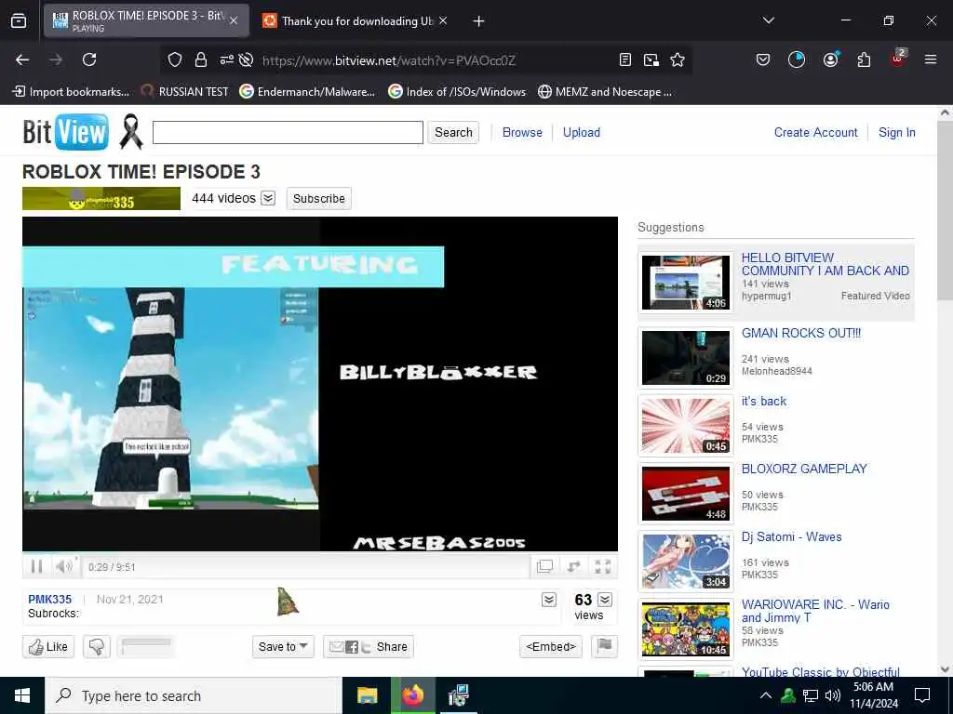This screenshot has height=714, width=953.
Task: Open the Import bookmarks item
Action: click(71, 92)
